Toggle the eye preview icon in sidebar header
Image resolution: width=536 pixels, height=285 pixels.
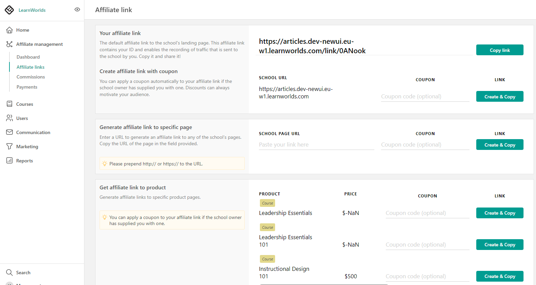[x=77, y=9]
